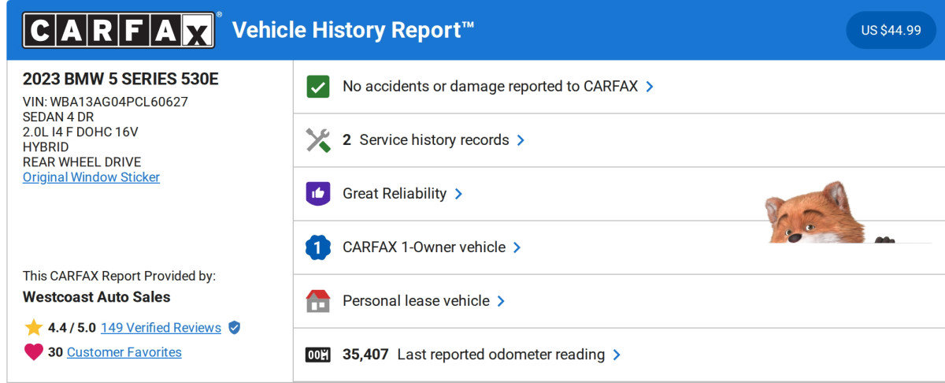Open the 149 Verified Reviews link
The image size is (945, 383).
point(161,328)
